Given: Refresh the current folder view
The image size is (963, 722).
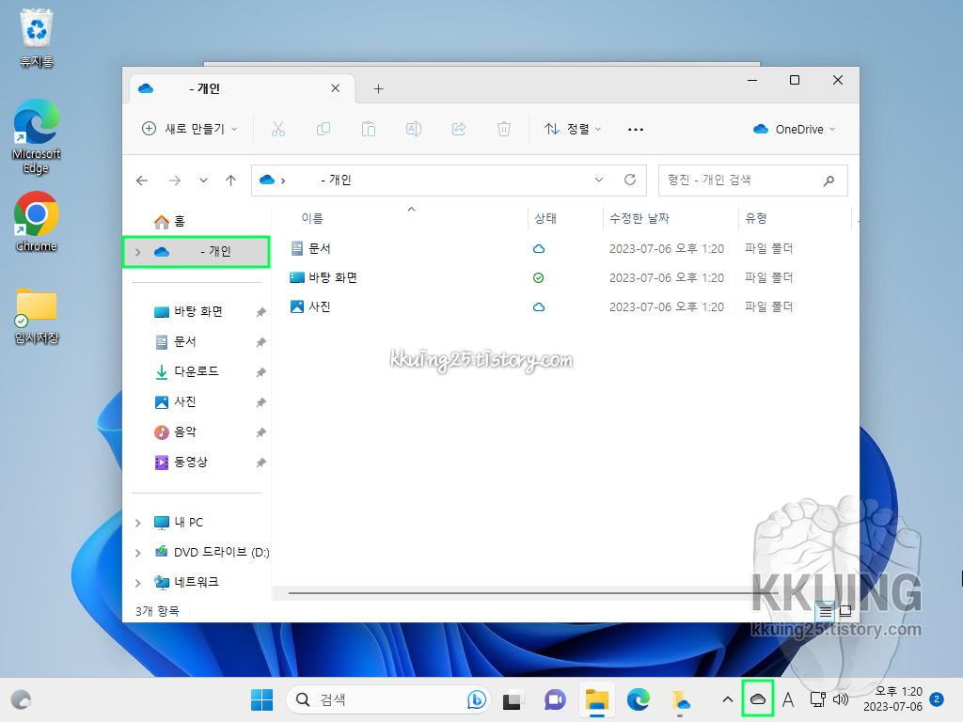Looking at the screenshot, I should [630, 180].
